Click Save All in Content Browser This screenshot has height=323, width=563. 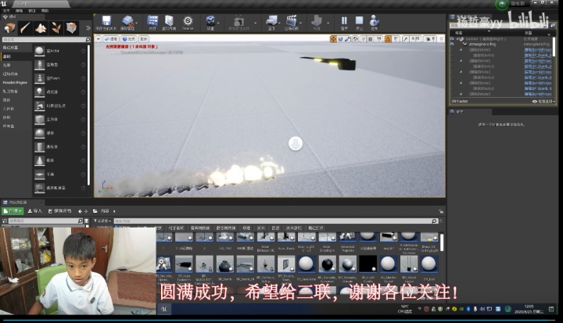pyautogui.click(x=60, y=211)
